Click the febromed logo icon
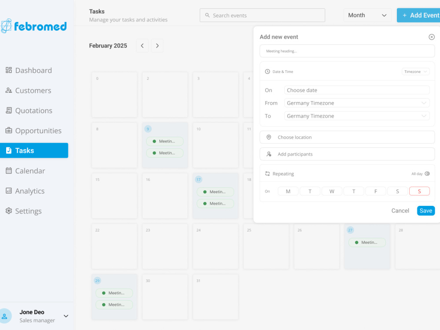This screenshot has height=330, width=440. (6, 26)
